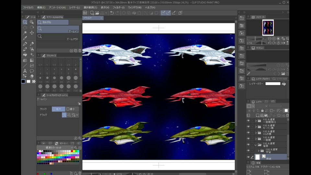The height and width of the screenshot is (175, 311).
Task: Click Navigator zoom out minus icon
Action: (x=270, y=39)
